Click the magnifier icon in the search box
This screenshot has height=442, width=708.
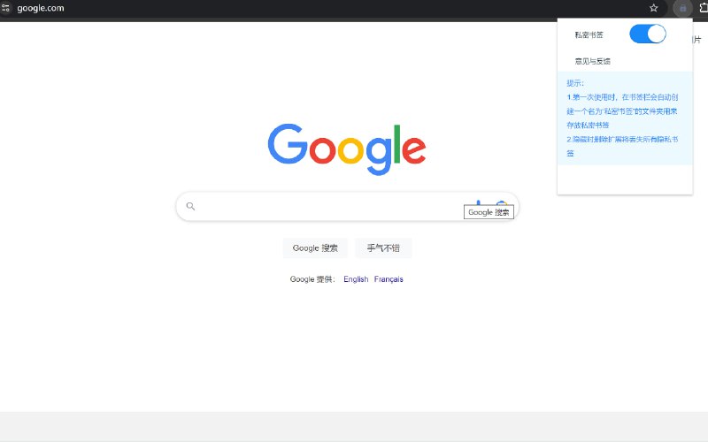point(190,207)
